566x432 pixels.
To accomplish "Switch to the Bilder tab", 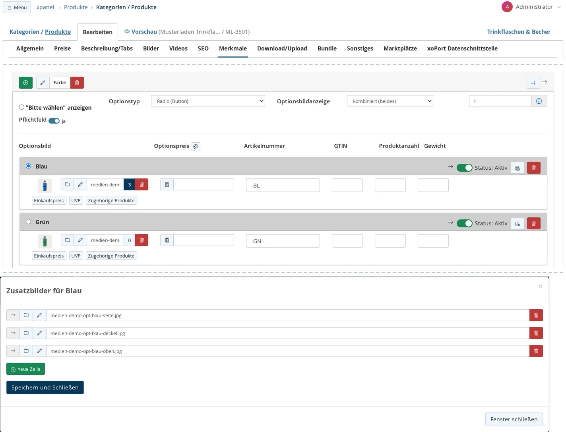I will (151, 48).
